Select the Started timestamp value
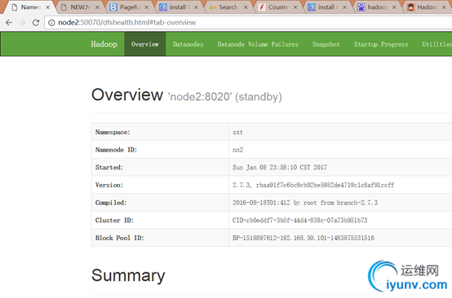 click(x=280, y=168)
